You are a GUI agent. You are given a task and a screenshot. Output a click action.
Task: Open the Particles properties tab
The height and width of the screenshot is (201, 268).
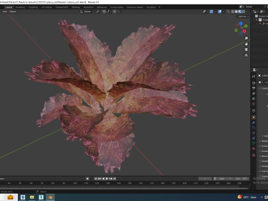[253, 128]
